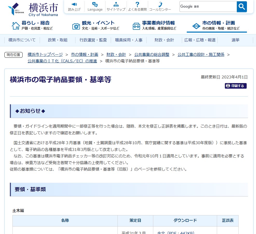Click the FAQ question mark icon

point(137,4)
